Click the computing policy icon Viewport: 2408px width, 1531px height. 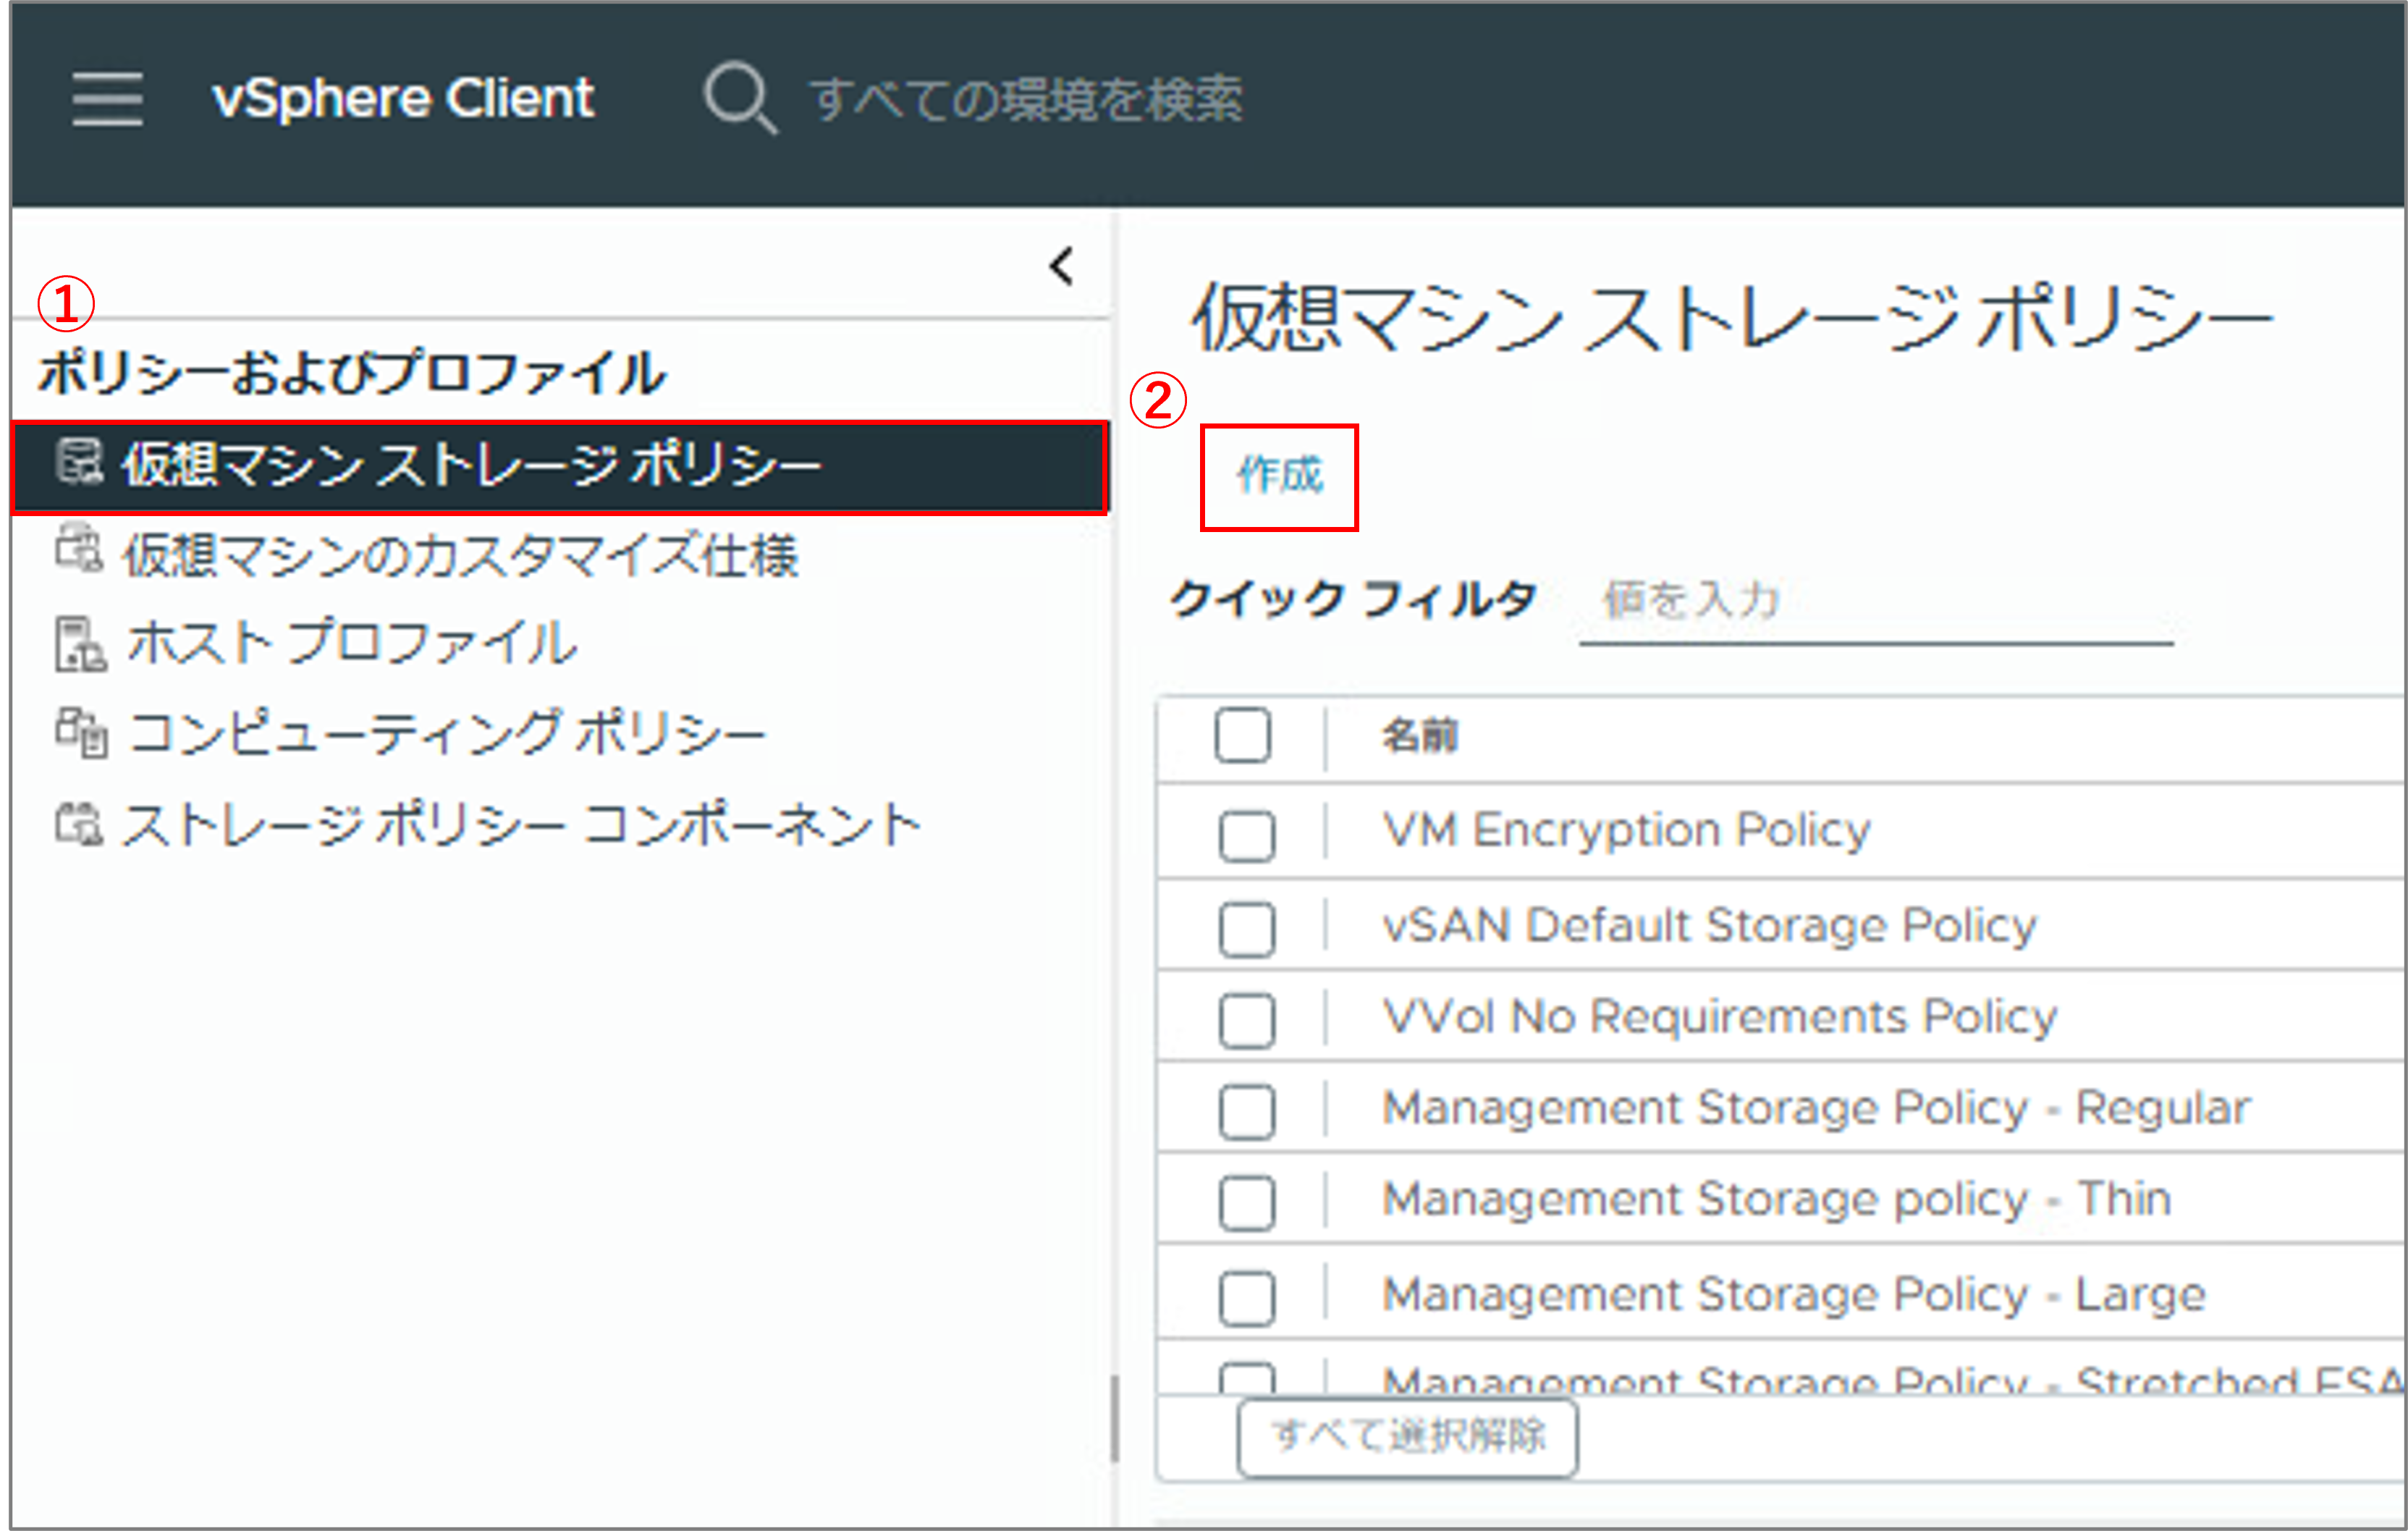81,733
